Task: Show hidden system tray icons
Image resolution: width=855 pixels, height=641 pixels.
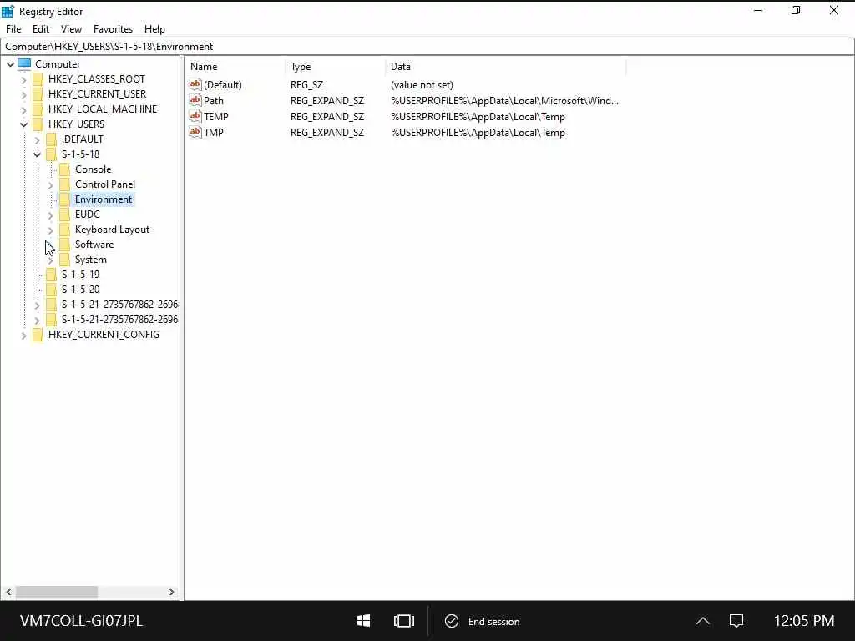Action: (x=703, y=621)
